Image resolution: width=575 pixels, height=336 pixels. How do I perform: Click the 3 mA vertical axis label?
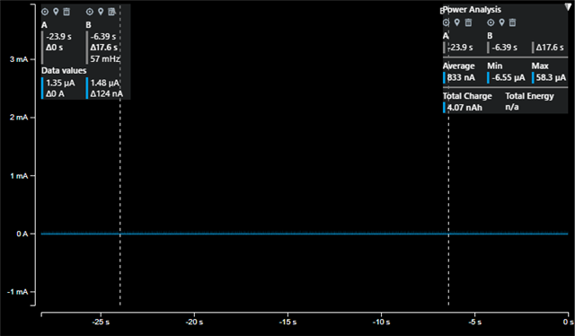tap(19, 59)
